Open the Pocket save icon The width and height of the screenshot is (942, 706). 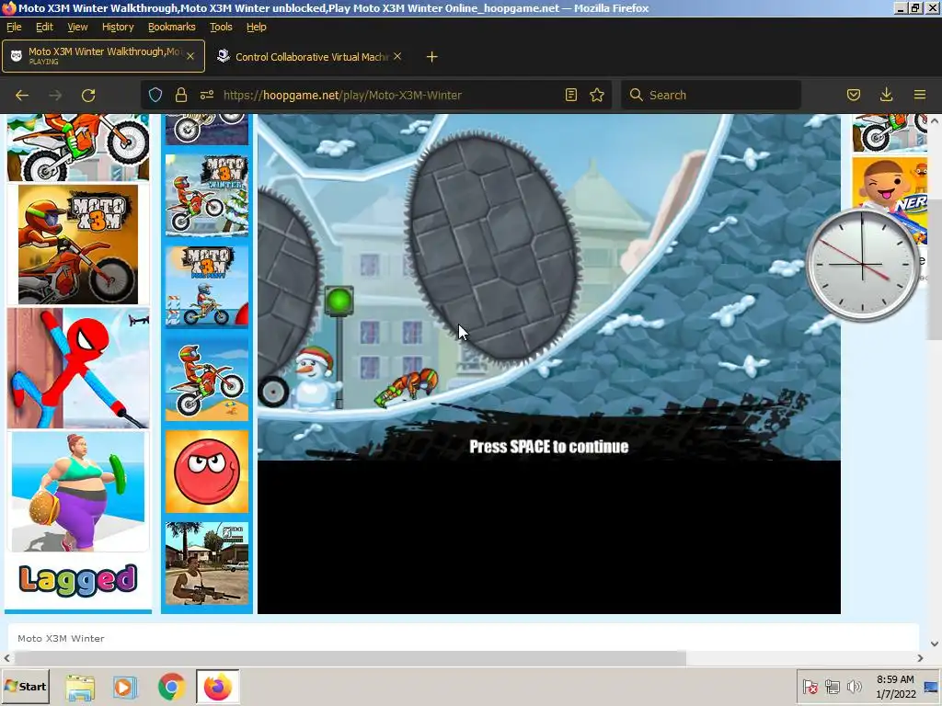854,95
